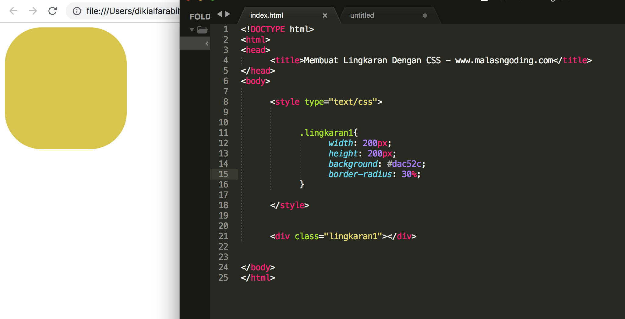
Task: Select the open folder icon in sidebar
Action: (x=202, y=30)
